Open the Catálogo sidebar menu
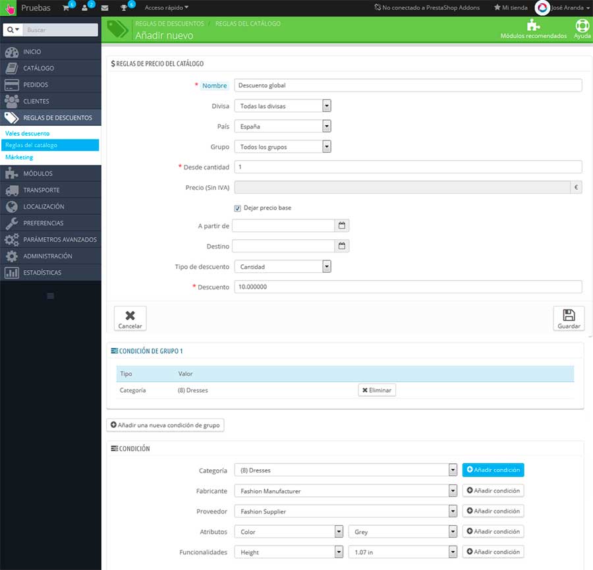The image size is (593, 570). tap(40, 68)
